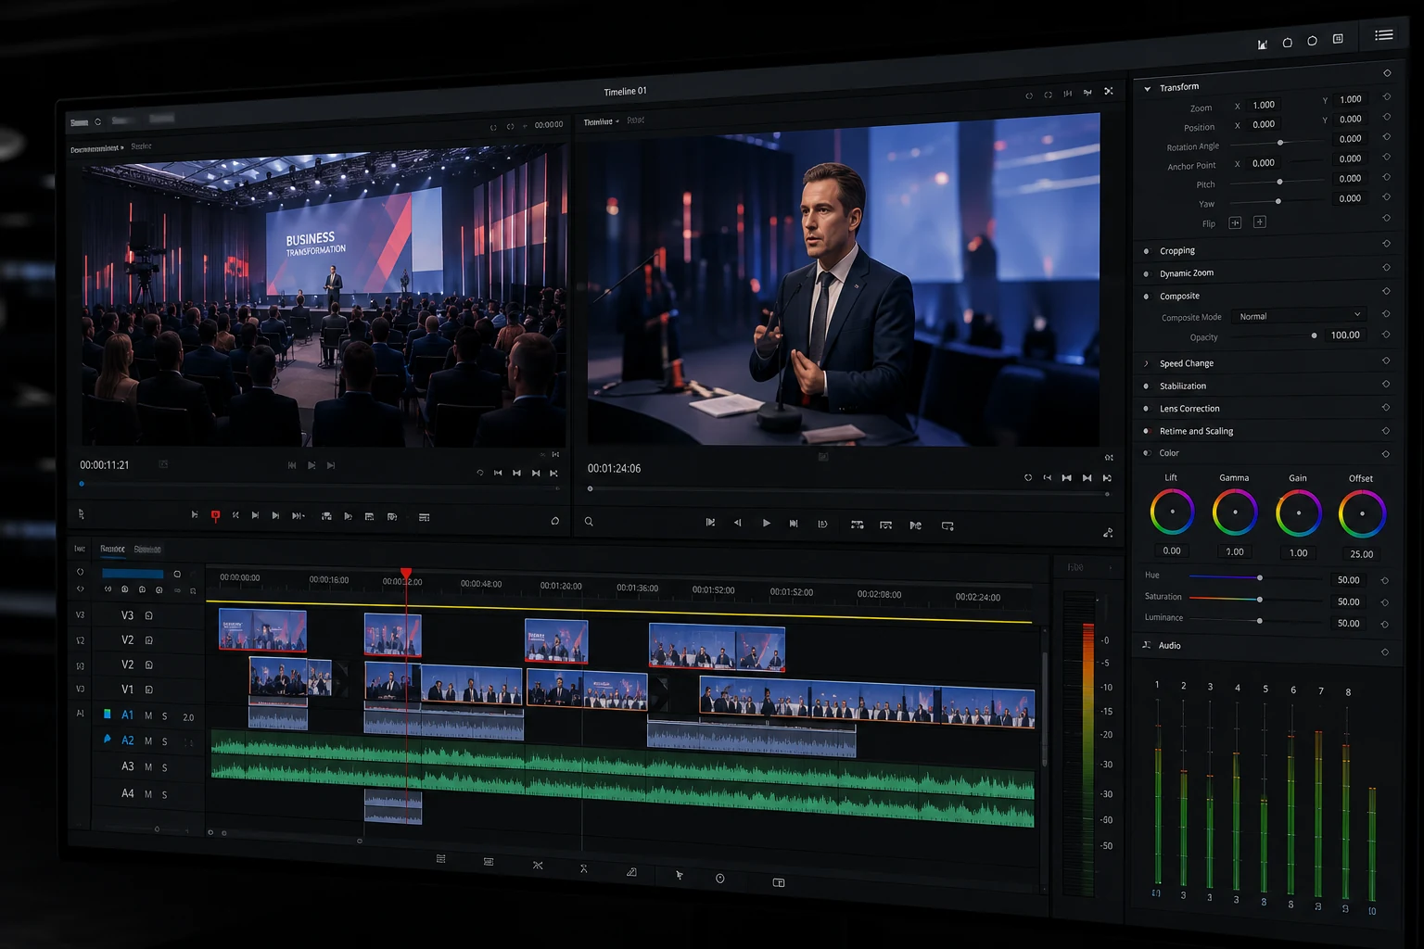Image resolution: width=1424 pixels, height=949 pixels.
Task: Click vertical flip button in Transform
Action: [x=1260, y=221]
